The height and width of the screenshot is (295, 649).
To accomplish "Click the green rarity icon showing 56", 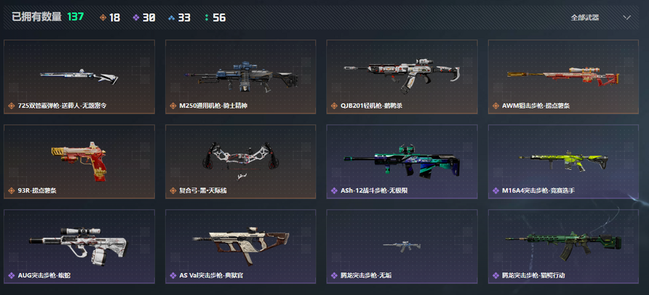I will point(207,18).
